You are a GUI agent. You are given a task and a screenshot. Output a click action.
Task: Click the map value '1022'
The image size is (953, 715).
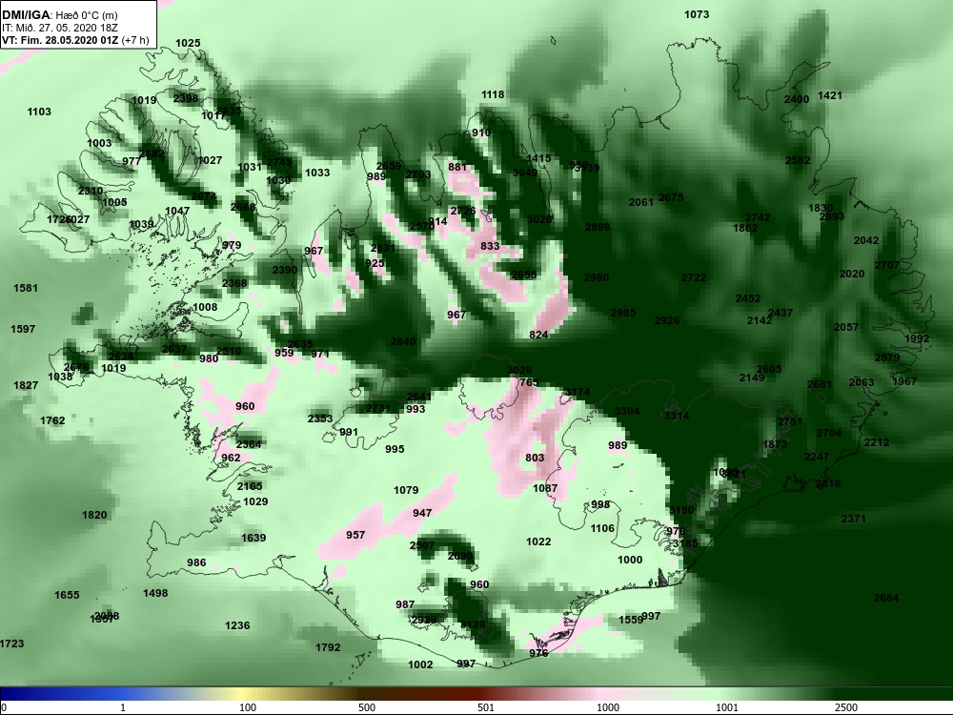point(538,541)
